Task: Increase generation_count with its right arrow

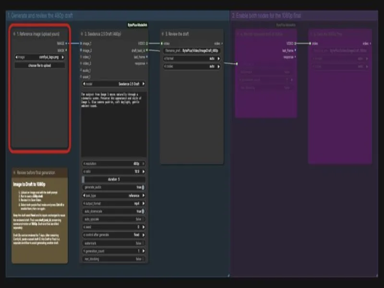Action: point(144,251)
